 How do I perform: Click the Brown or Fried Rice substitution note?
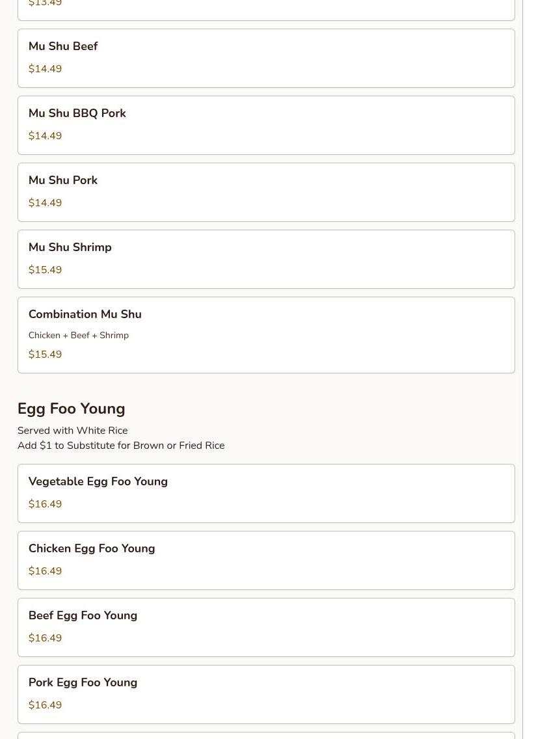(121, 446)
